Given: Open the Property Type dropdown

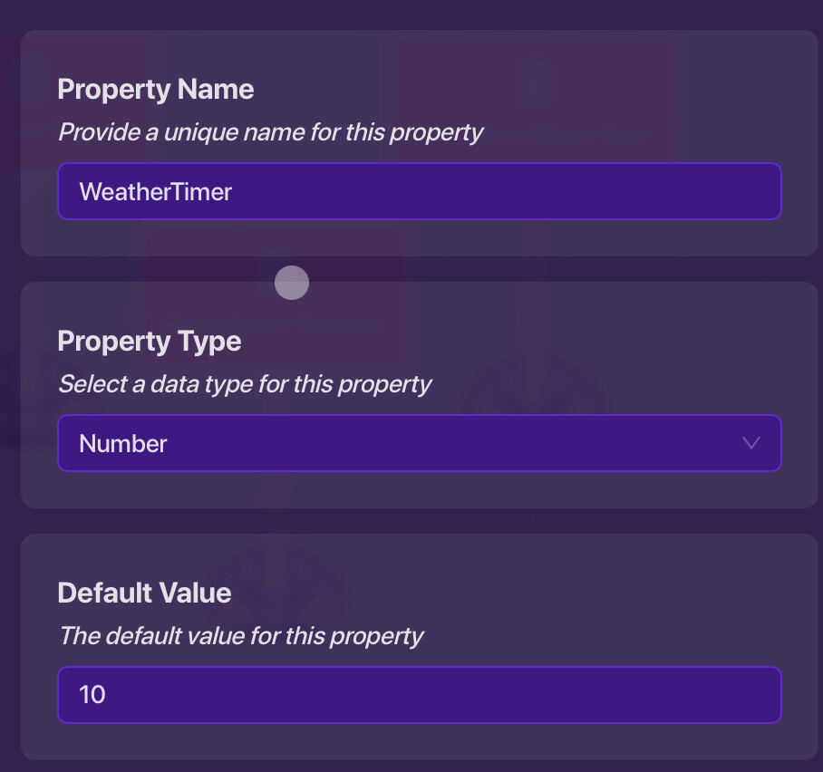Looking at the screenshot, I should 419,443.
